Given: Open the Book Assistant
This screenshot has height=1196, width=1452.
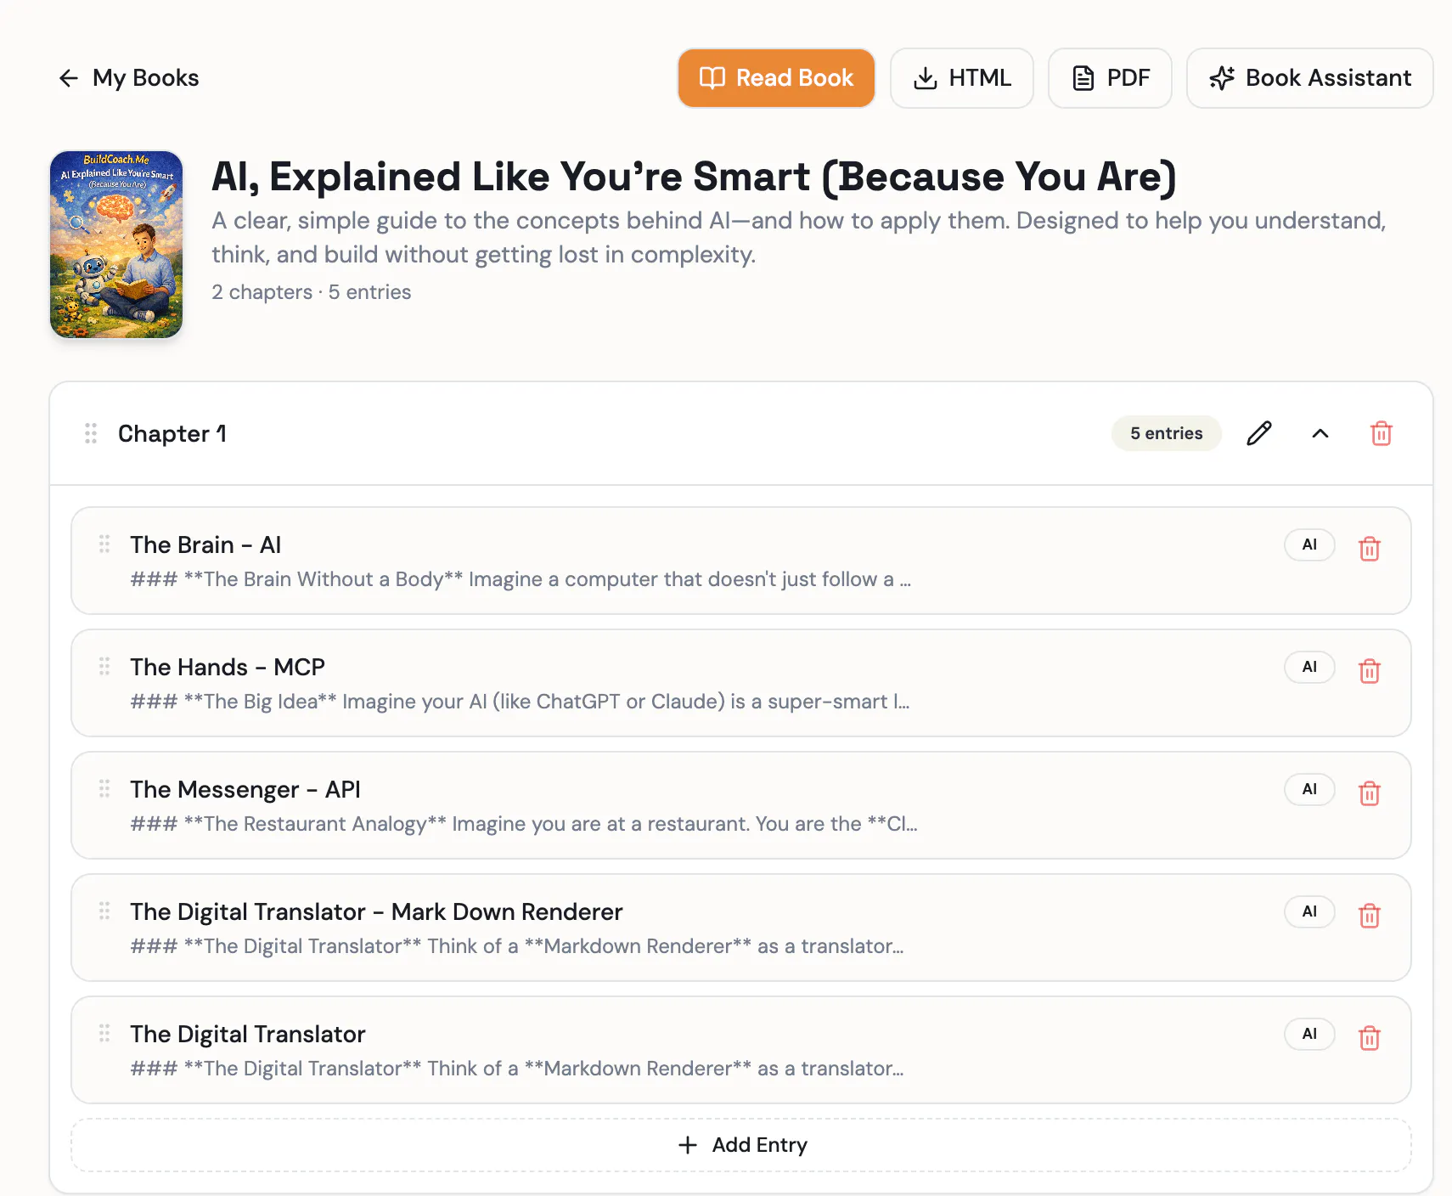Looking at the screenshot, I should 1309,78.
